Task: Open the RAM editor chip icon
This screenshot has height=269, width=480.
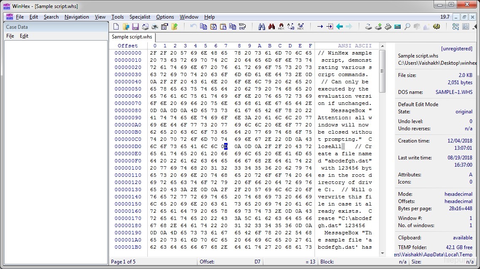Action: 388,27
